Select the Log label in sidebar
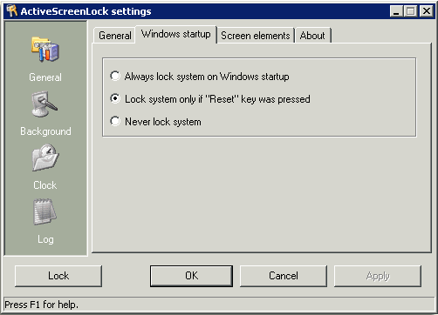 (x=45, y=239)
